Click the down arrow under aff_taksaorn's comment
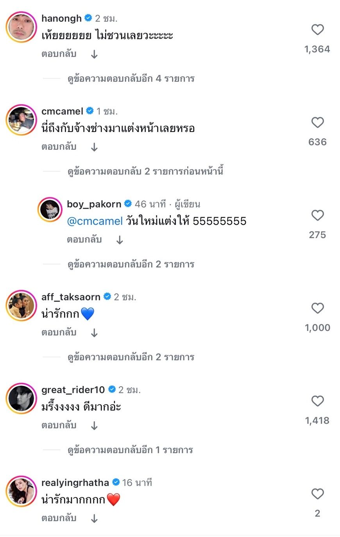The width and height of the screenshot is (340, 537). [x=94, y=333]
